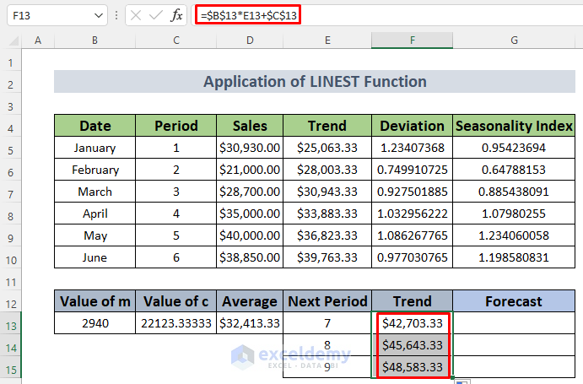
Task: Select column B header
Action: (94, 41)
